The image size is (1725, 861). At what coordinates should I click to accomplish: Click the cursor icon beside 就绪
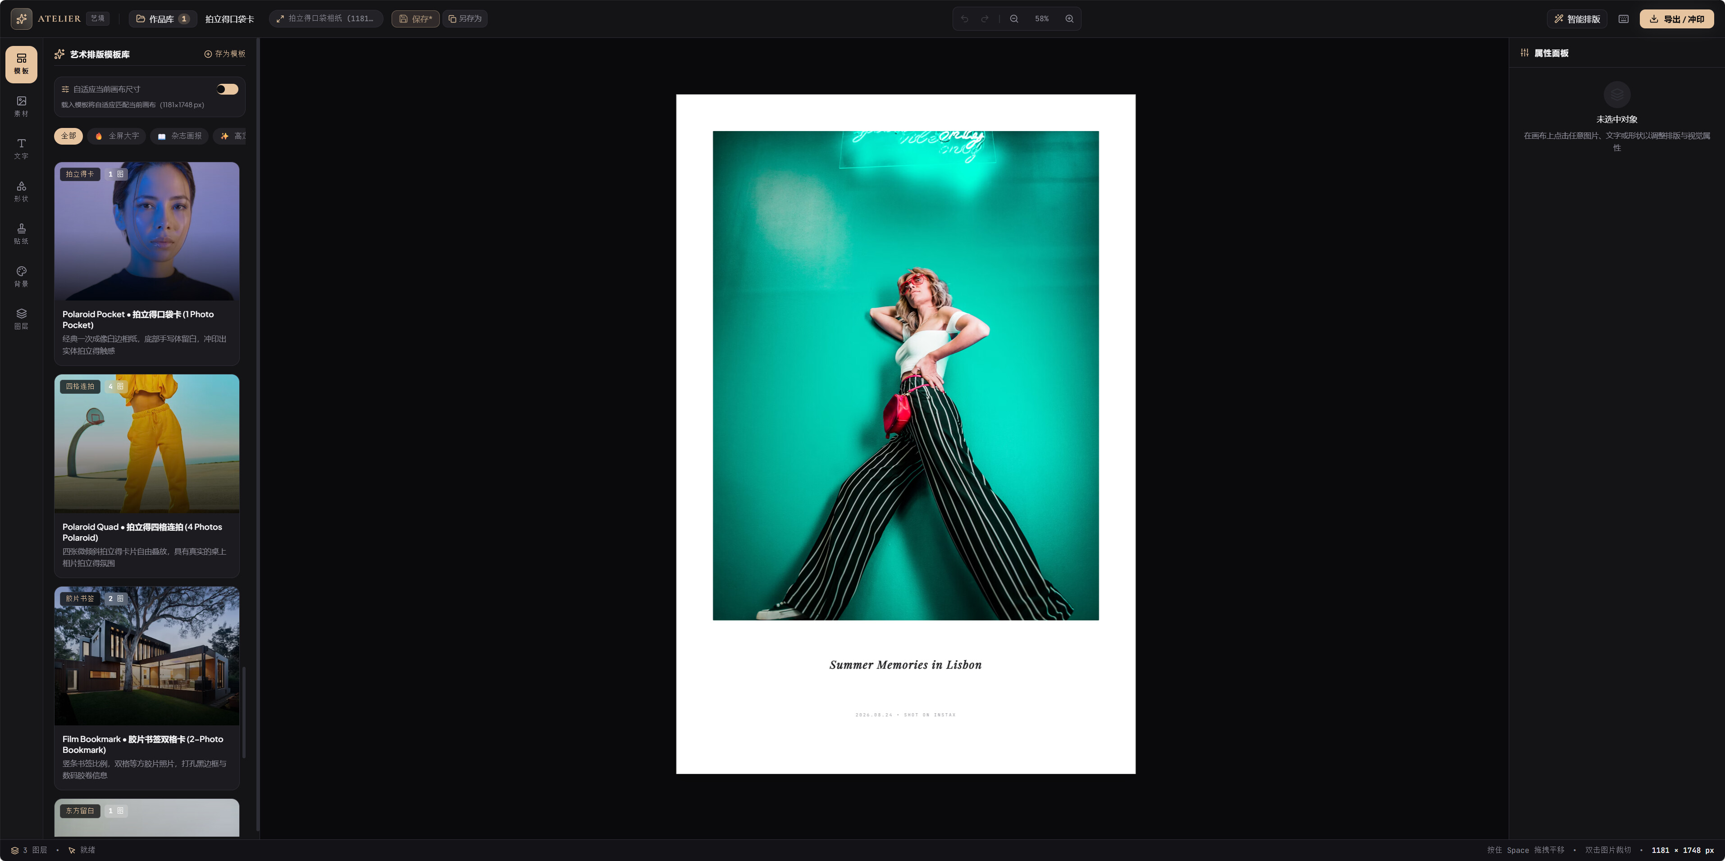(72, 850)
